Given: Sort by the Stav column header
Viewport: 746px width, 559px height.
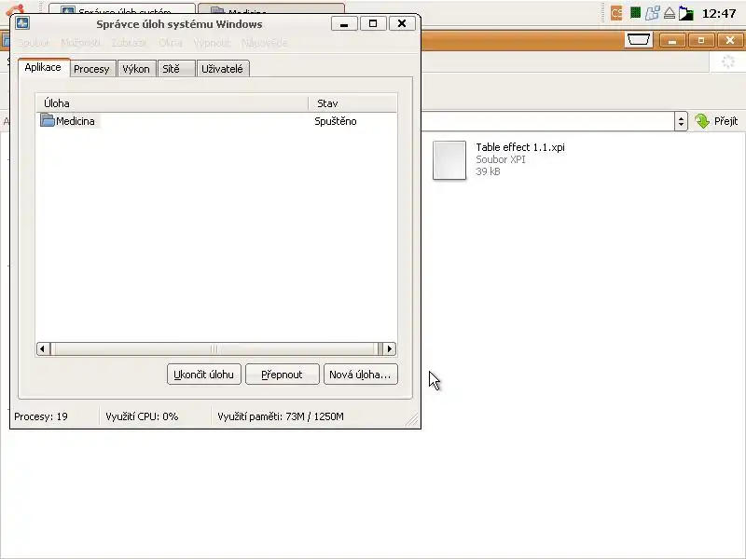Looking at the screenshot, I should 352,103.
